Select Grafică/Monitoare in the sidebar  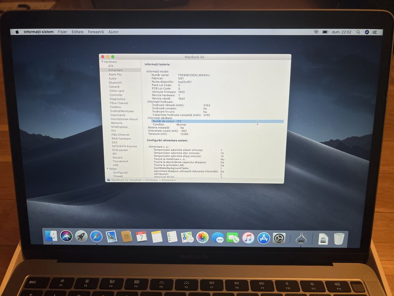[122, 111]
